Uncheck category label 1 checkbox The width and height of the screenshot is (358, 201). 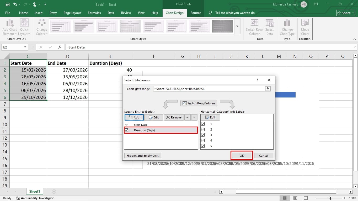[203, 124]
